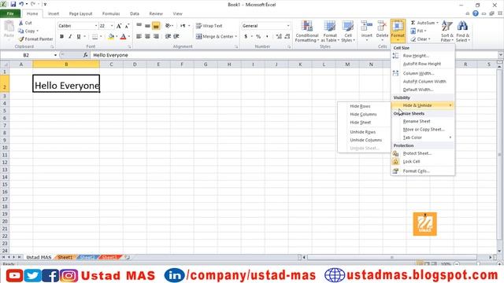Expand the Name Box B2 dropdown

click(x=55, y=55)
